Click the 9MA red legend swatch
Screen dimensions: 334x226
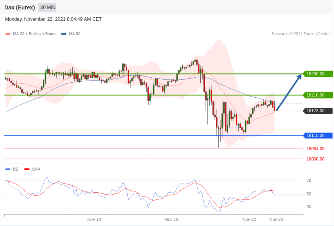point(27,169)
